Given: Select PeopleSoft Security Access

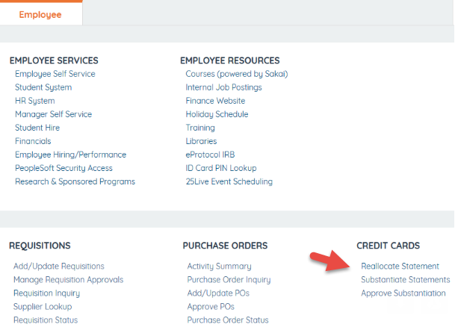Looking at the screenshot, I should pyautogui.click(x=64, y=168).
